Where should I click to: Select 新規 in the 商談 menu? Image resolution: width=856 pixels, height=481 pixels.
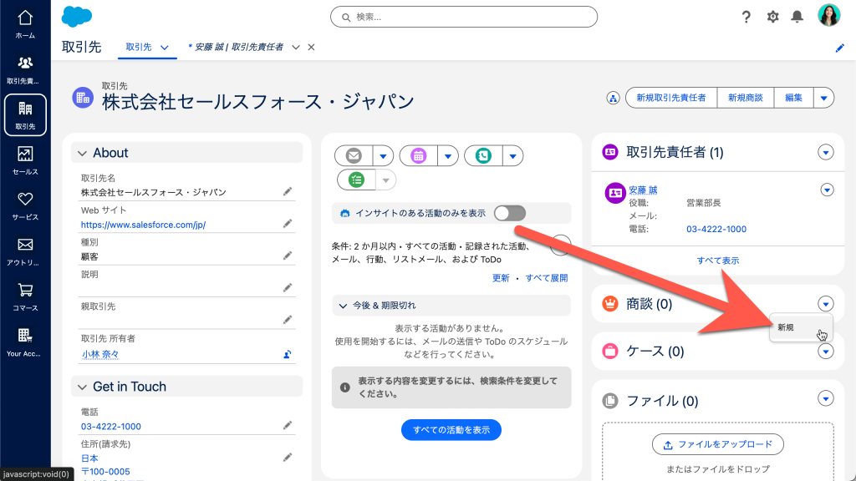(801, 327)
